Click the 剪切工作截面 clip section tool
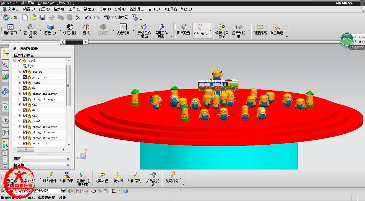 click(144, 31)
